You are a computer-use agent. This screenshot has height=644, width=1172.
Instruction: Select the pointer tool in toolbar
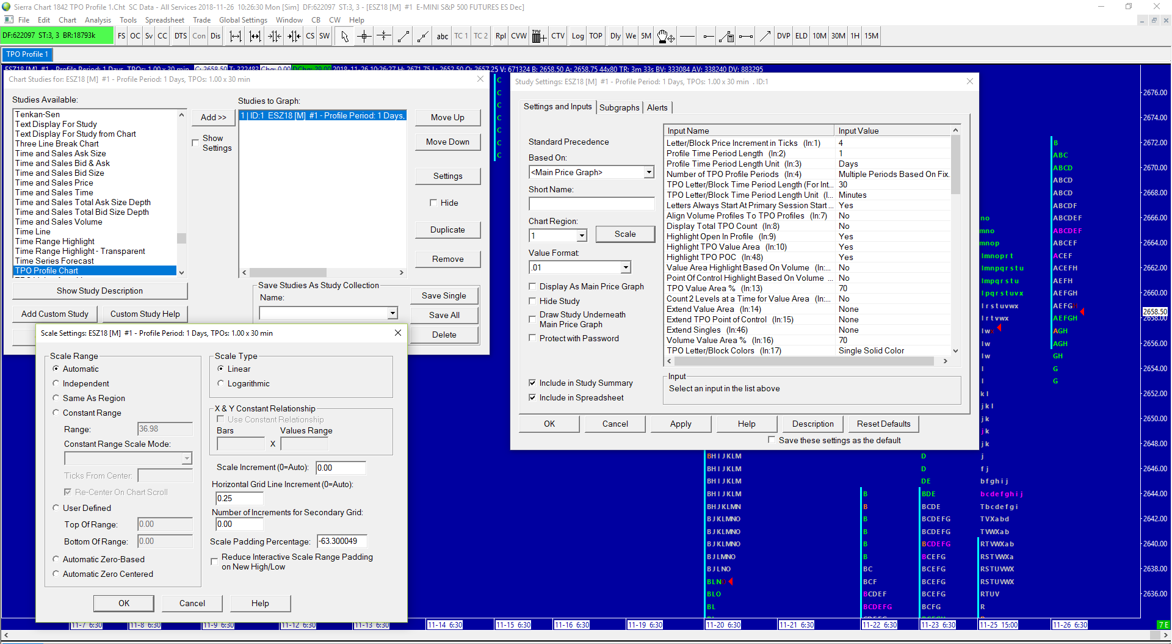[345, 36]
